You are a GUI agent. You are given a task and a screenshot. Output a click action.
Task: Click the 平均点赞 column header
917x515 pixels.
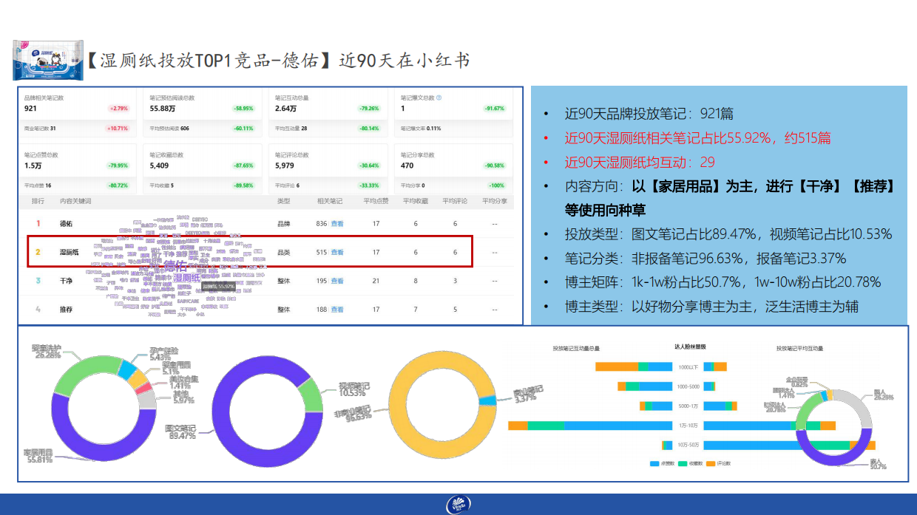point(374,201)
